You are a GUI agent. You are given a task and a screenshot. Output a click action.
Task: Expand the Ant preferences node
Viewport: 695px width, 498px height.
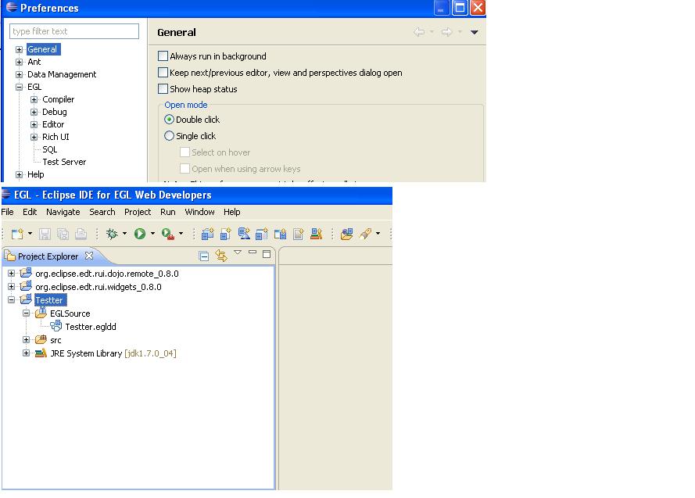pyautogui.click(x=19, y=62)
